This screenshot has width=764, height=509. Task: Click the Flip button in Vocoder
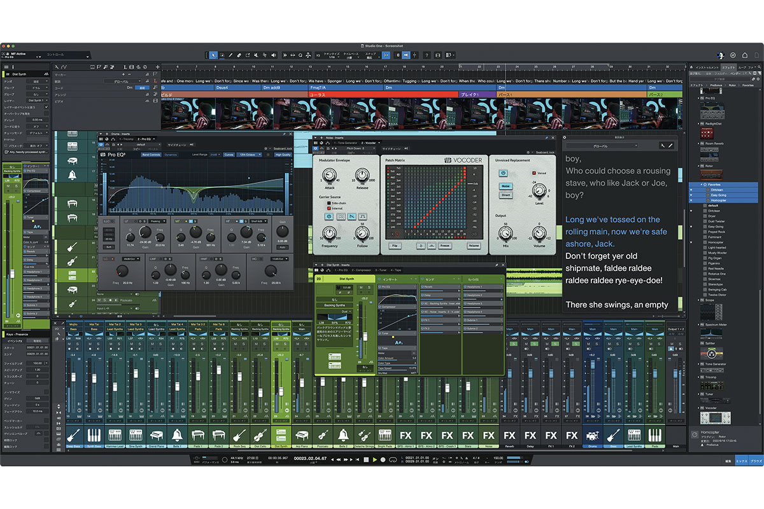[395, 246]
